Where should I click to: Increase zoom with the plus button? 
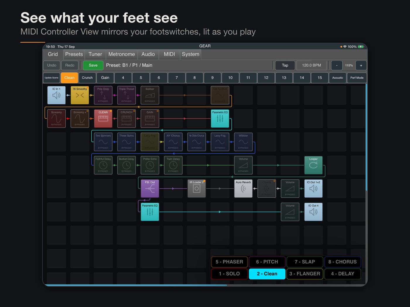coord(361,65)
